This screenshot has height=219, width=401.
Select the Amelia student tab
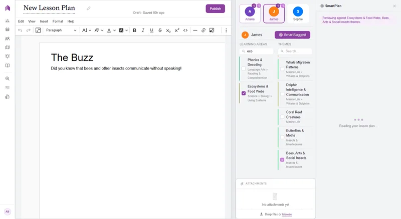[x=250, y=13]
